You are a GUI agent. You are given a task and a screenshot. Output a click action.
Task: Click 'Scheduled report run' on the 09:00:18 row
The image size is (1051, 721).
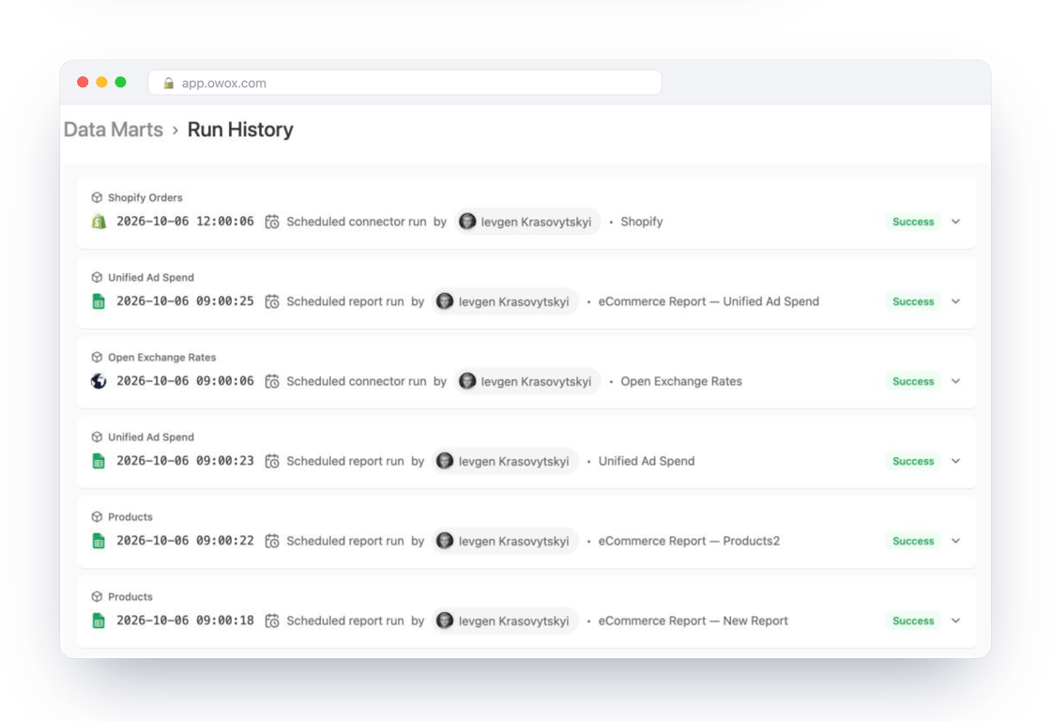(345, 621)
